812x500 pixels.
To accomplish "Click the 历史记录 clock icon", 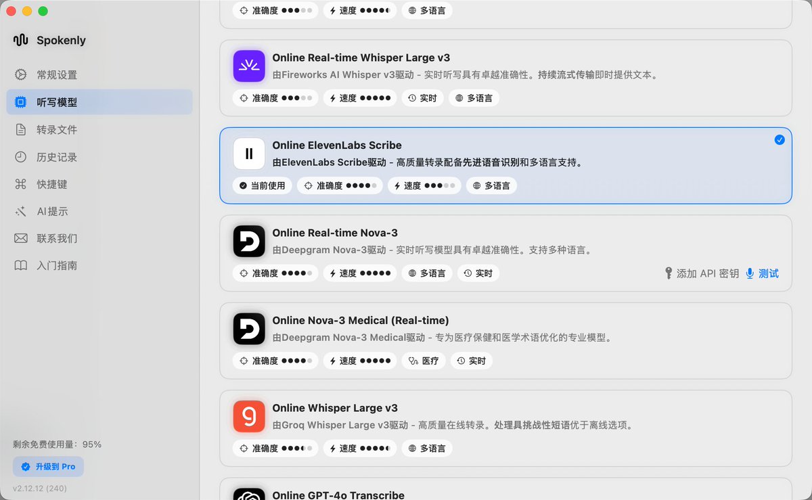I will (21, 157).
